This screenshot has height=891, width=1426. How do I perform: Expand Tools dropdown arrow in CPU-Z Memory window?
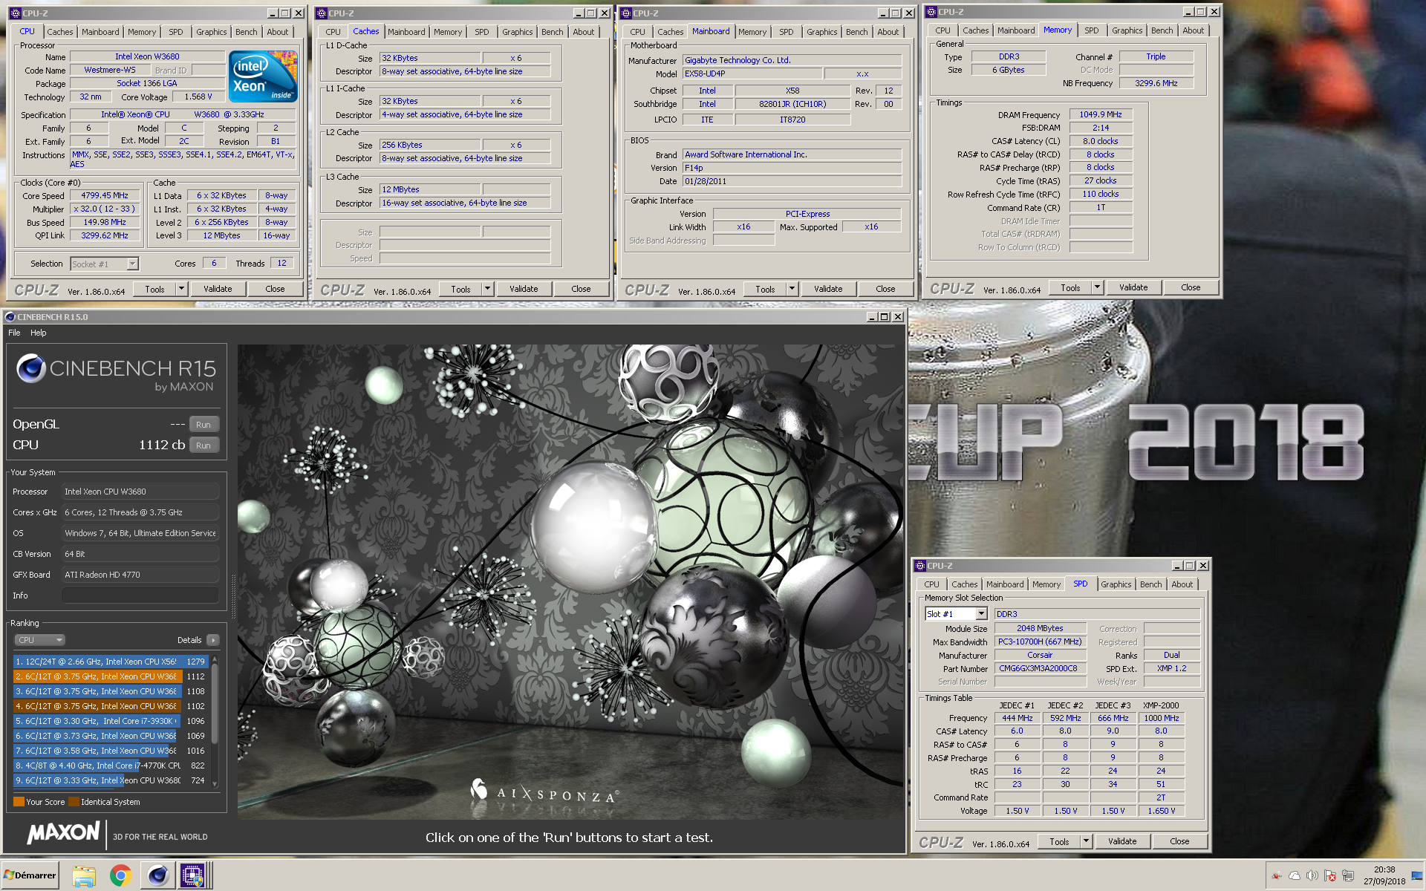click(1097, 287)
